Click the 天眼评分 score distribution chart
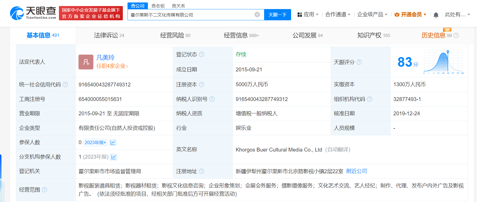 (443, 62)
